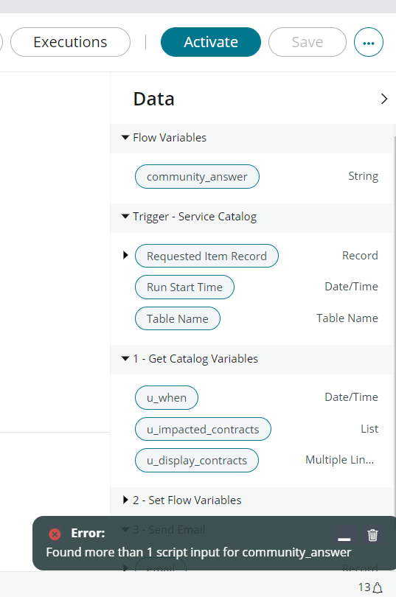Collapse the 1 - Get Catalog Variables section
This screenshot has width=396, height=597.
pos(125,358)
